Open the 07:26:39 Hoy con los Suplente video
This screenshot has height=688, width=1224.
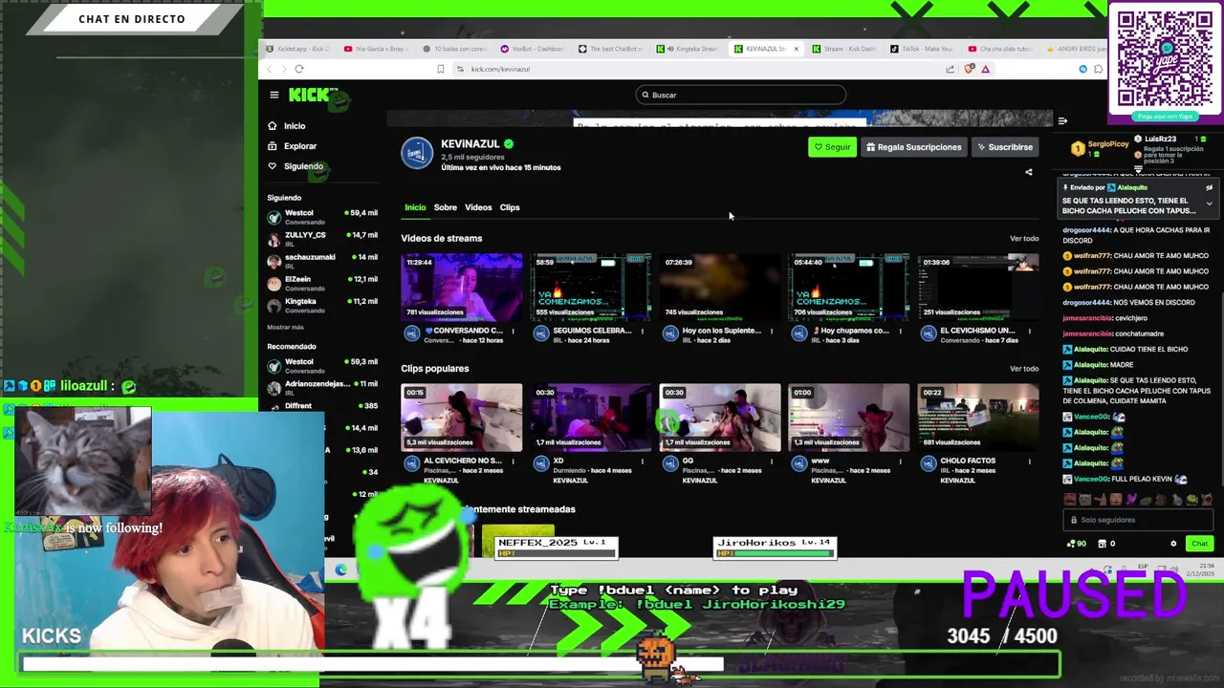coord(720,287)
